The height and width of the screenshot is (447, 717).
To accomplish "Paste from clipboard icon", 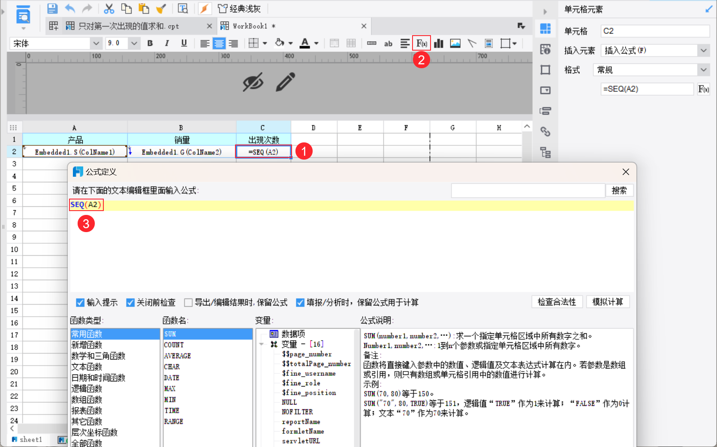I will (144, 9).
